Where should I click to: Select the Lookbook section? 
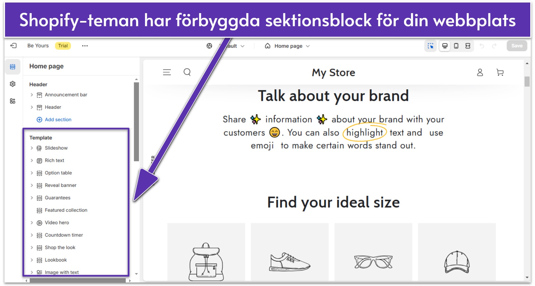[x=56, y=260]
